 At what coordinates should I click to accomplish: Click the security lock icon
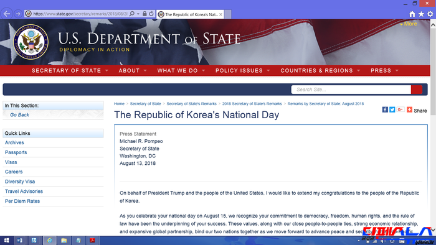tap(145, 14)
